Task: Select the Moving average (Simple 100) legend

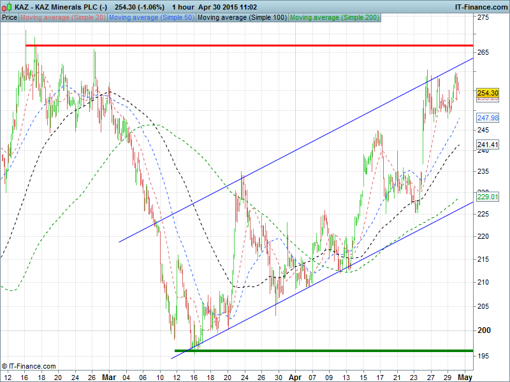Action: pos(242,18)
